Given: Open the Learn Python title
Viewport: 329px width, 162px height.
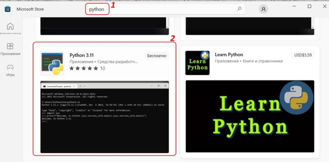Looking at the screenshot, I should (229, 55).
